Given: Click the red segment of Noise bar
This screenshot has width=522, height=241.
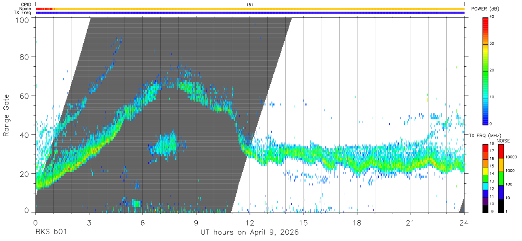Looking at the screenshot, I should pos(44,9).
